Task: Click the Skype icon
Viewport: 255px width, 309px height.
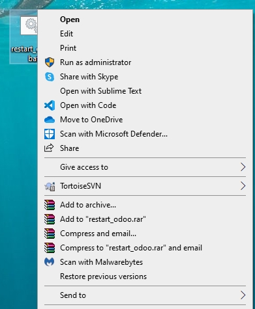Action: tap(50, 77)
